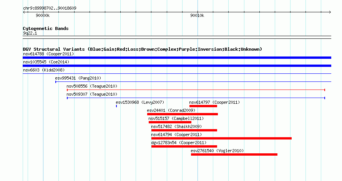Click the esv24401 (Conrad2009) label

point(171,110)
